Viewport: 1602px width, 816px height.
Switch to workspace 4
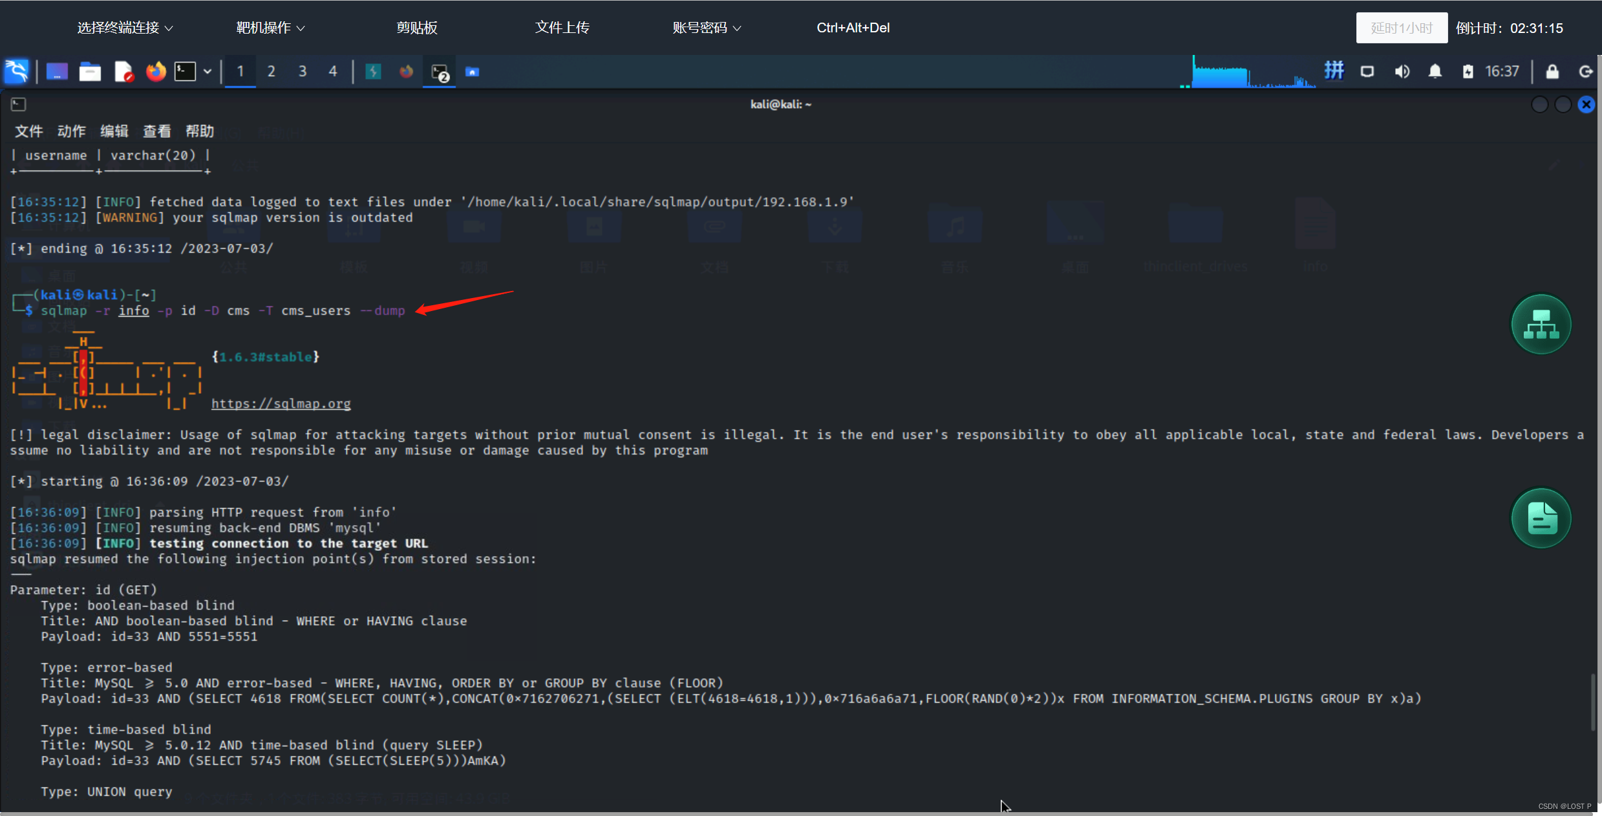pyautogui.click(x=333, y=71)
